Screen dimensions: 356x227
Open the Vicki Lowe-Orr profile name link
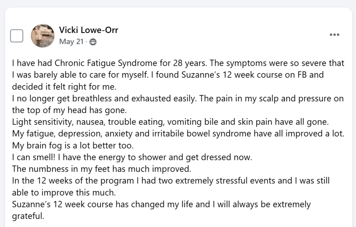(x=89, y=30)
